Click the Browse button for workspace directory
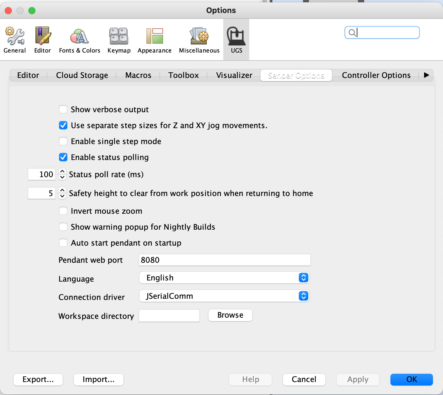443x395 pixels. click(230, 315)
